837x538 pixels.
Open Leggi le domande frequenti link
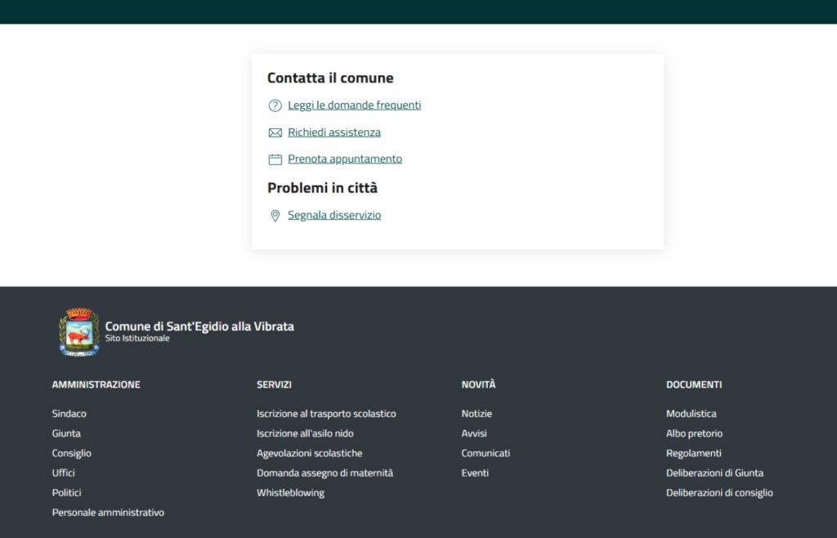tap(354, 105)
